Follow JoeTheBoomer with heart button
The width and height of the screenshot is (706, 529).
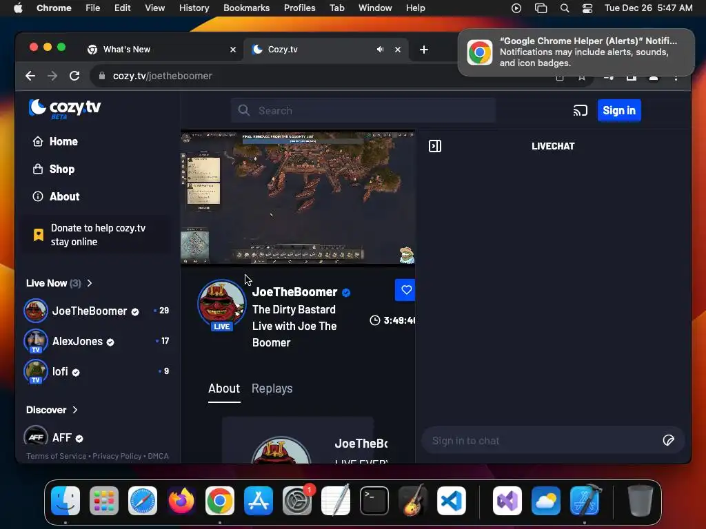pos(405,290)
